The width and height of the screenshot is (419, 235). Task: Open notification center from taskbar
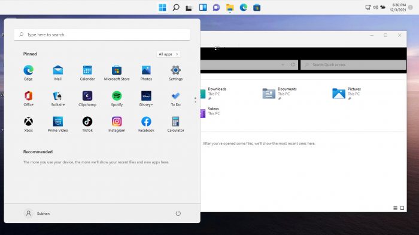click(411, 7)
